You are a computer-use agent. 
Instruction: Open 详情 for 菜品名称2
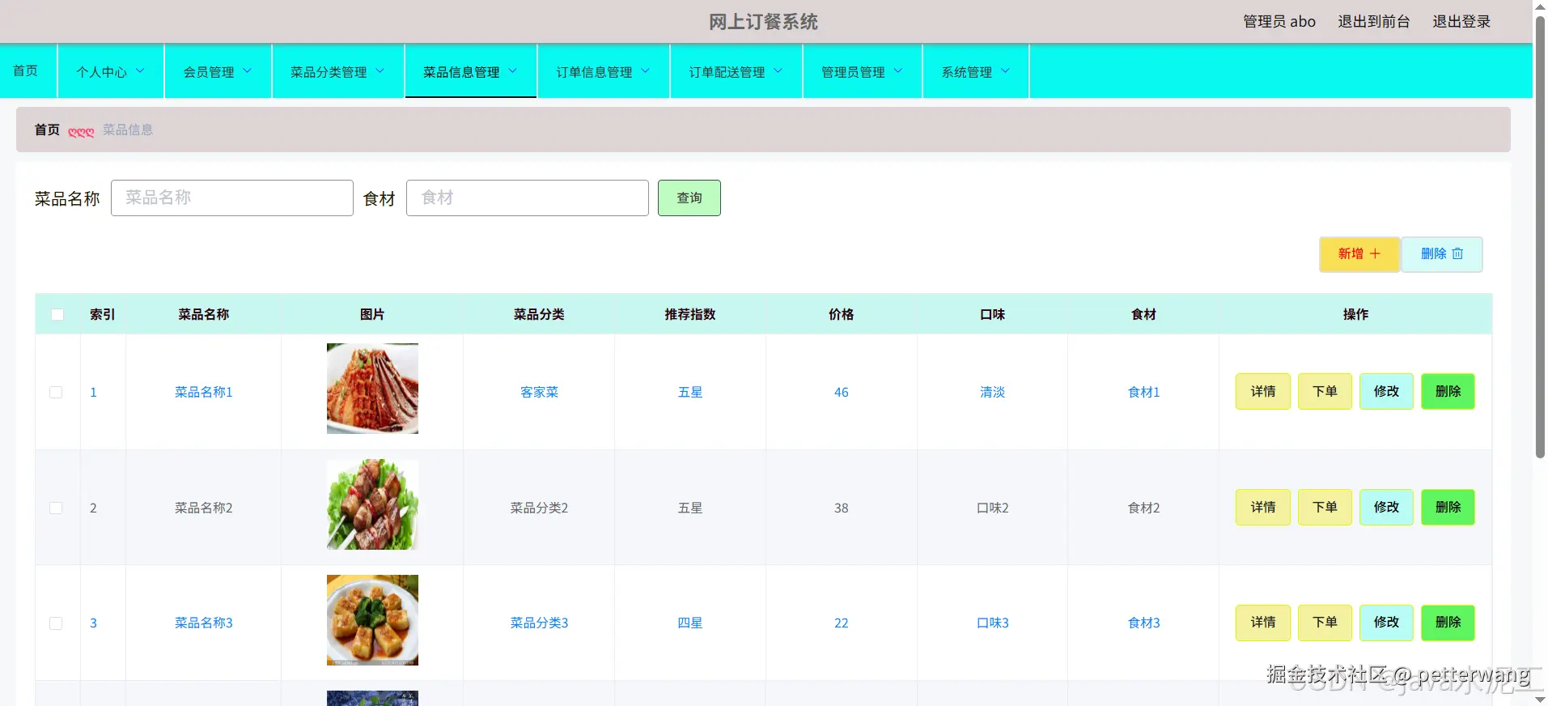pos(1263,507)
